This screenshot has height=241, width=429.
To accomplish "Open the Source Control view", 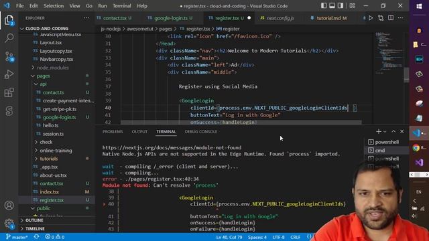I will pos(9,56).
